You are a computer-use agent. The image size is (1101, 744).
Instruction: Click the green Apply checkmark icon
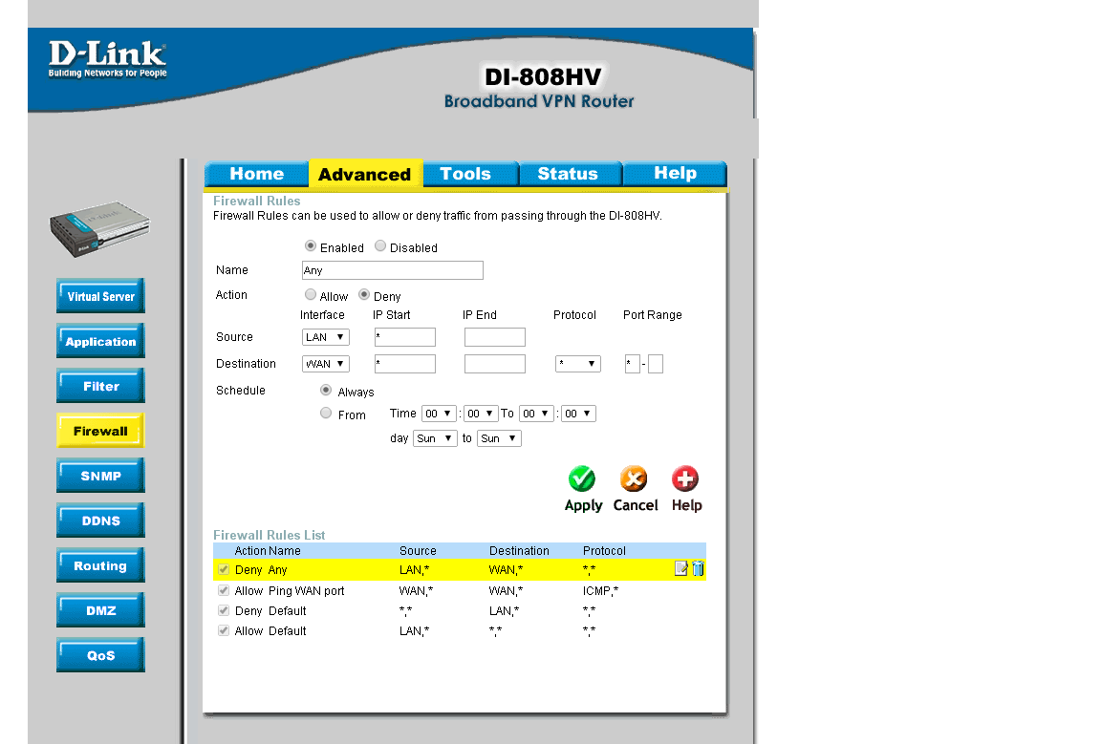point(582,478)
